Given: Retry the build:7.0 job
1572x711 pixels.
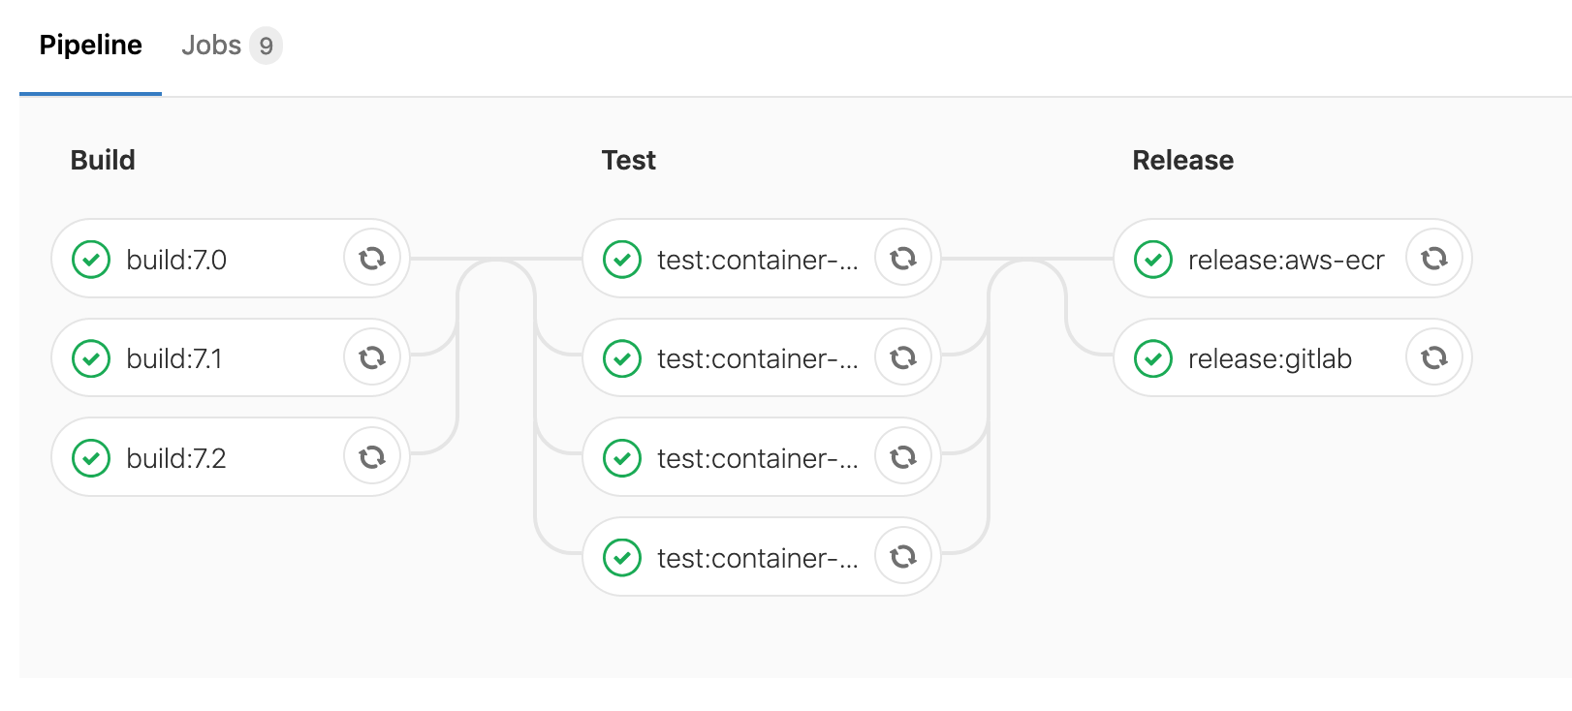Looking at the screenshot, I should 372,259.
